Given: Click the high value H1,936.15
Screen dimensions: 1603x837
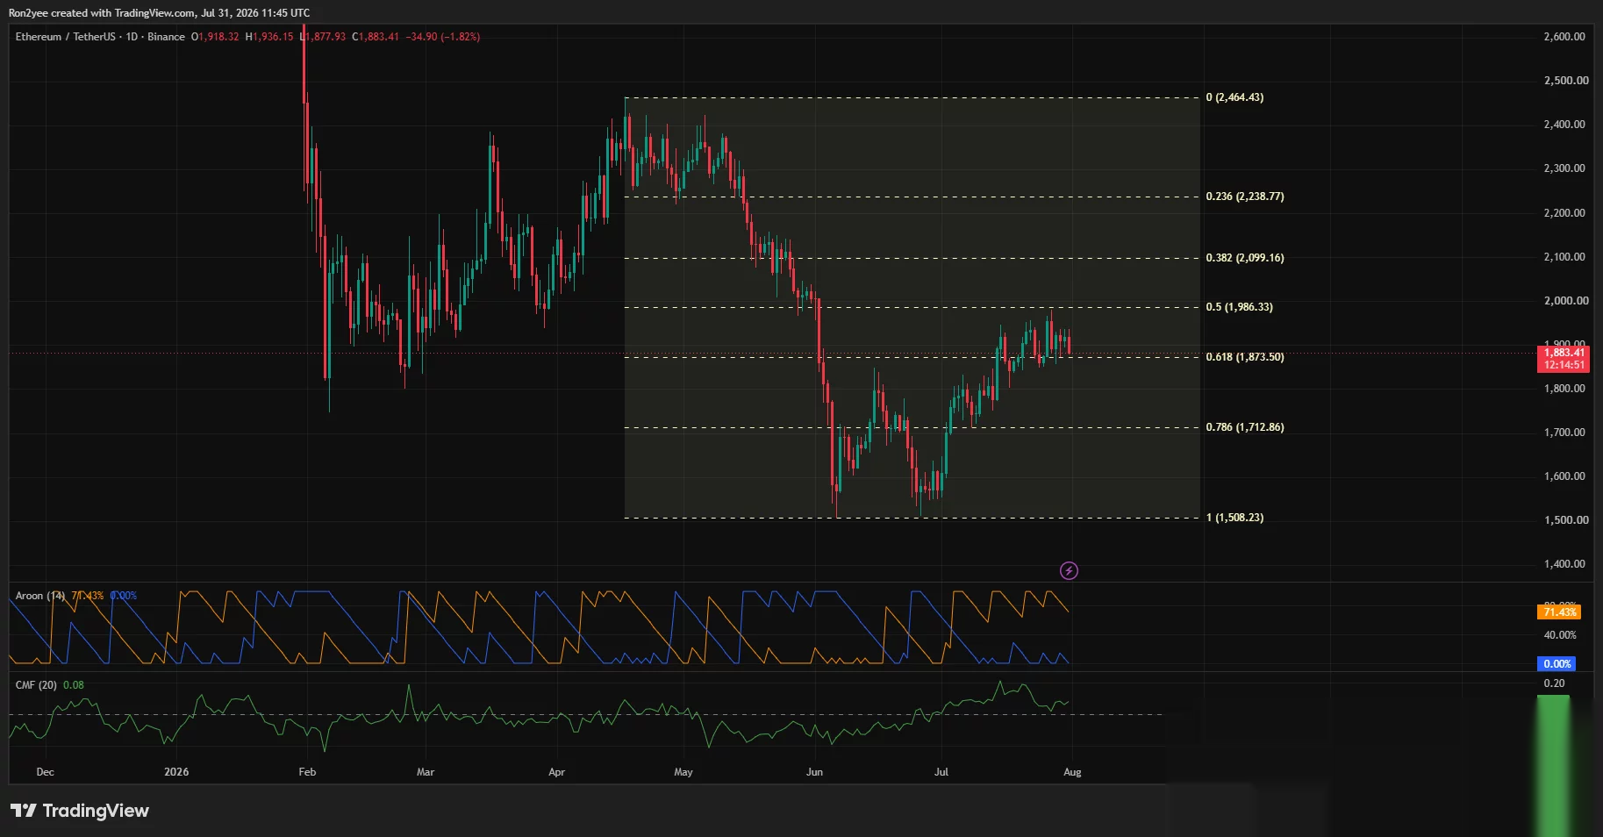Looking at the screenshot, I should click(269, 37).
